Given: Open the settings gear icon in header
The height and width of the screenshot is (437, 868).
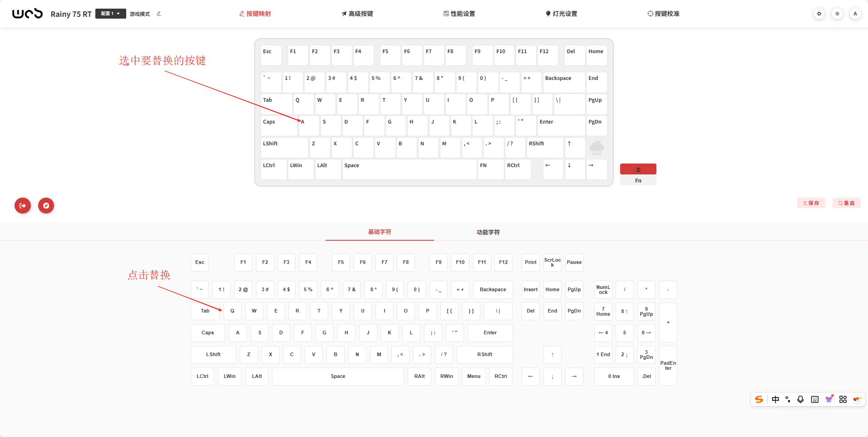Looking at the screenshot, I should 819,14.
